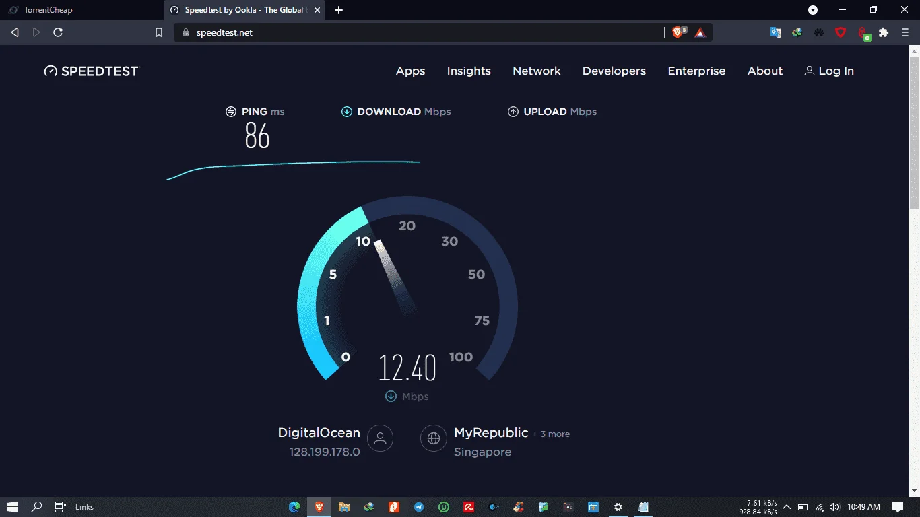The width and height of the screenshot is (920, 517).
Task: Click the Internet Download Manager extension icon
Action: click(x=797, y=32)
